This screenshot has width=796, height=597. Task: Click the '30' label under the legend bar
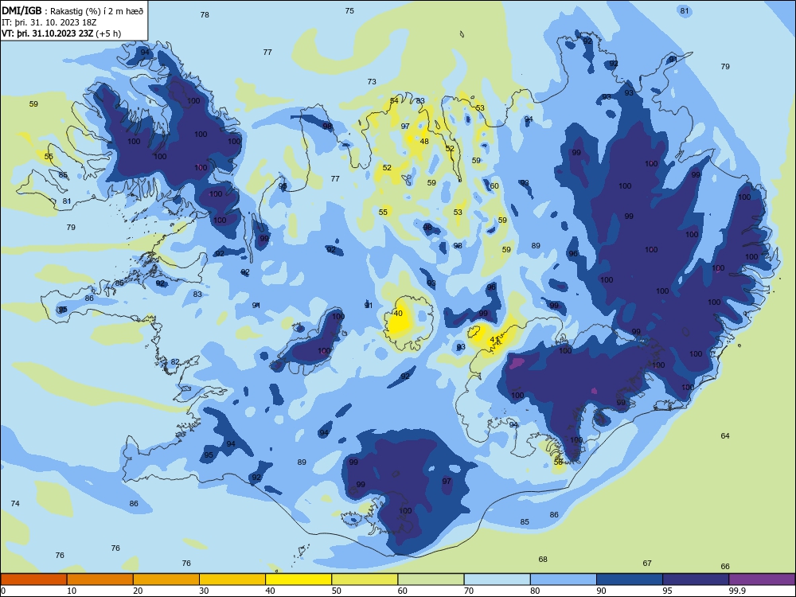204,591
